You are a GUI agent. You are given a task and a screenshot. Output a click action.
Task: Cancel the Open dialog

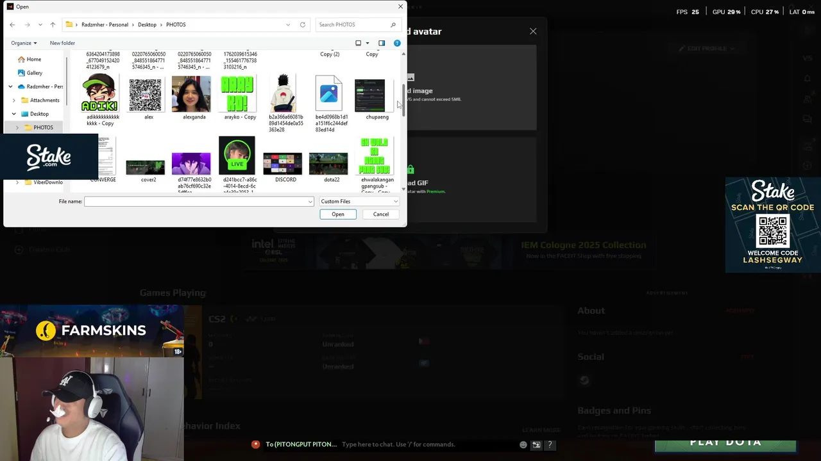[x=381, y=214]
